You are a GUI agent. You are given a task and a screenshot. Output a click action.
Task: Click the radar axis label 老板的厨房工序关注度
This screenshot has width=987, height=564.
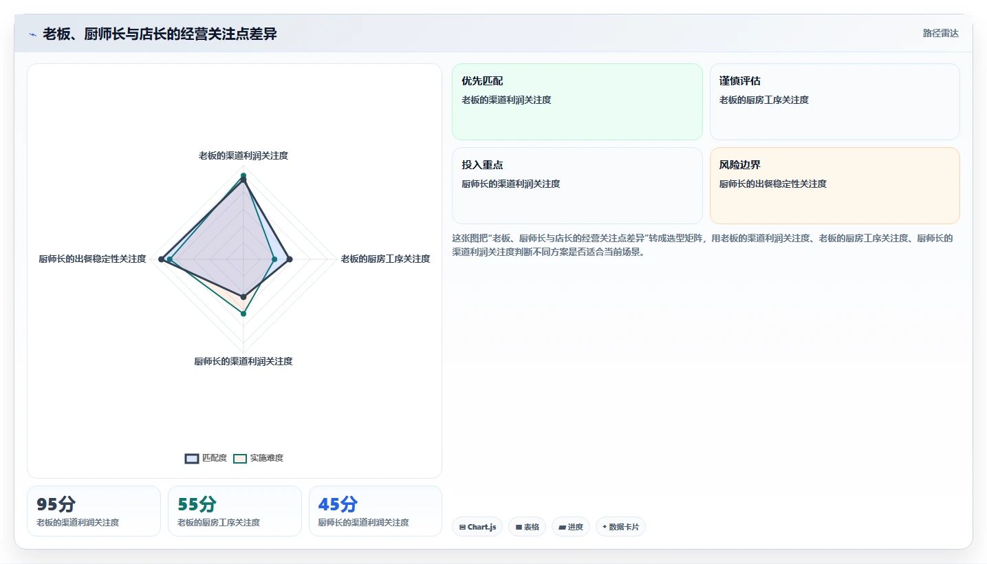tap(385, 259)
